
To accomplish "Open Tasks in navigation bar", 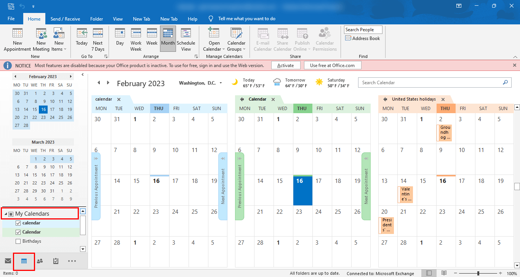I will (56, 261).
